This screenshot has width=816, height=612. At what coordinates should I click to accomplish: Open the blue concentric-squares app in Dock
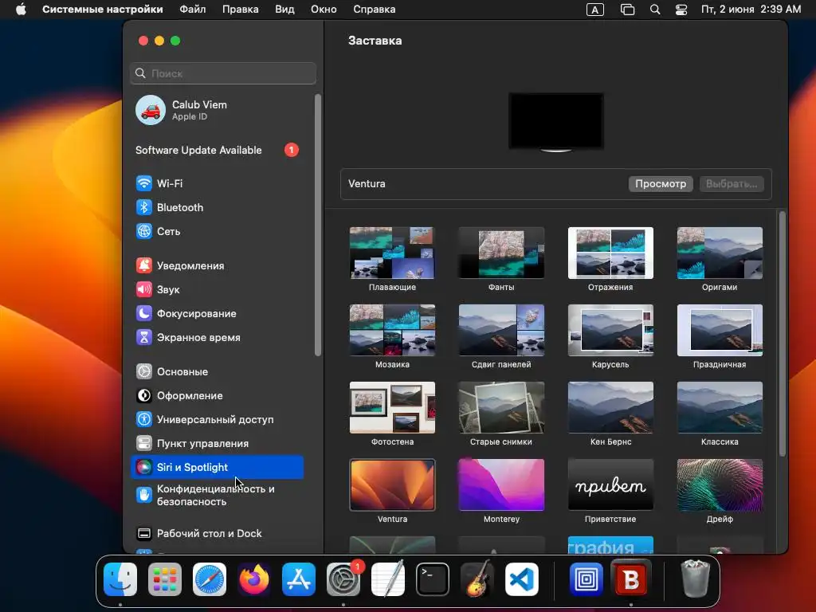point(586,579)
